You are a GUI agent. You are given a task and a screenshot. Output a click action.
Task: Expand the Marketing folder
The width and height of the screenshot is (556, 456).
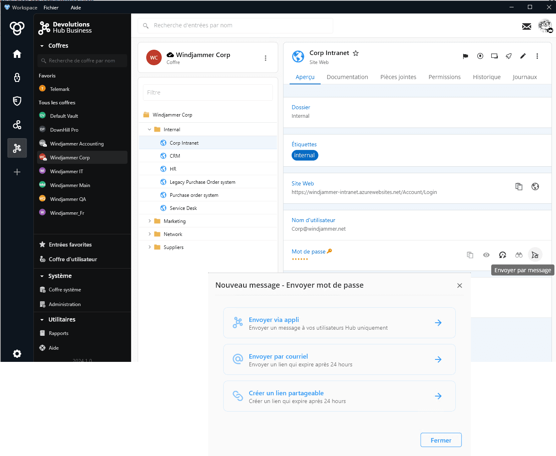pos(149,221)
